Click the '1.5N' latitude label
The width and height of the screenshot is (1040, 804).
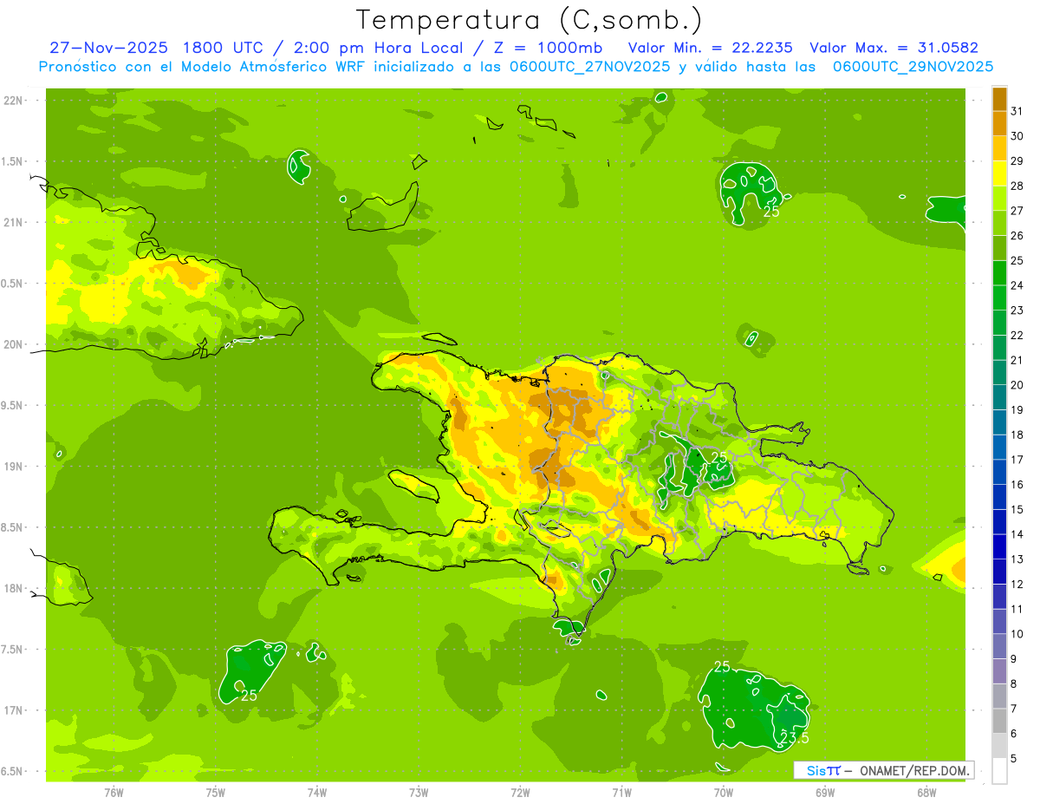(13, 162)
